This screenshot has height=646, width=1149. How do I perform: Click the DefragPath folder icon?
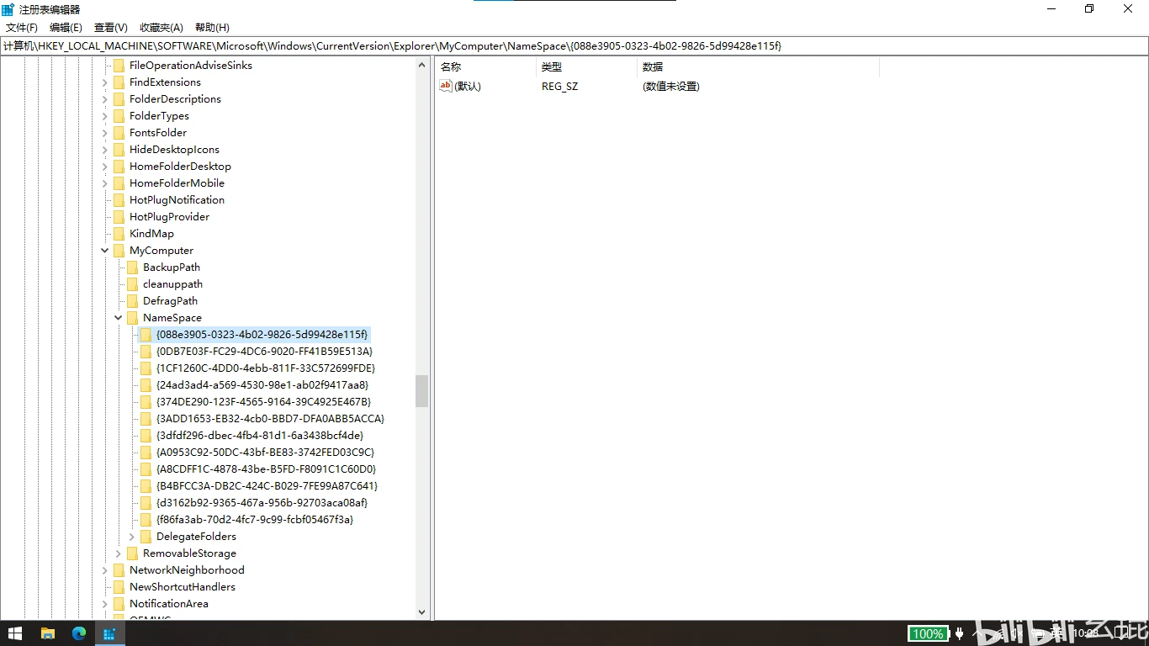pyautogui.click(x=132, y=301)
